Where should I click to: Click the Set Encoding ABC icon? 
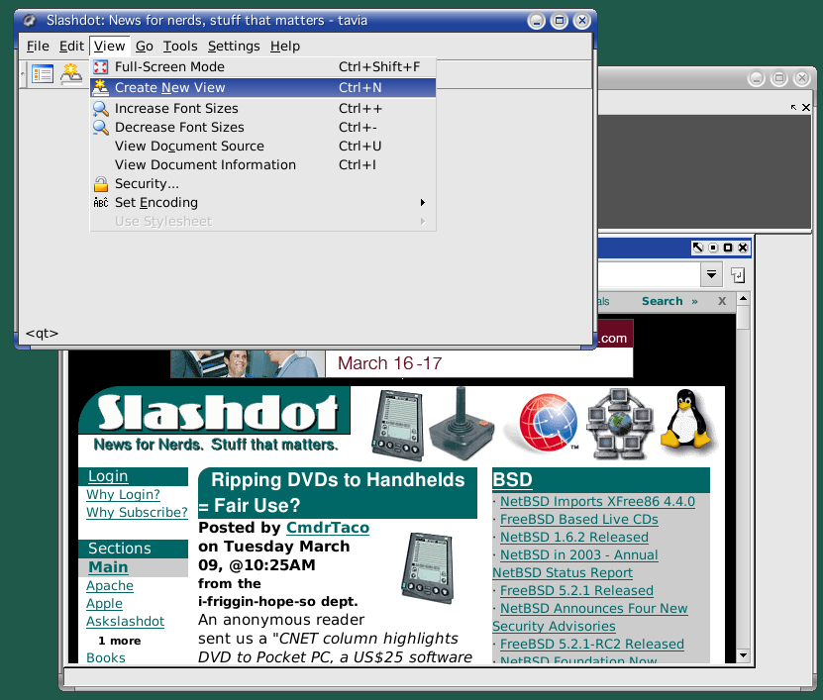(x=100, y=203)
